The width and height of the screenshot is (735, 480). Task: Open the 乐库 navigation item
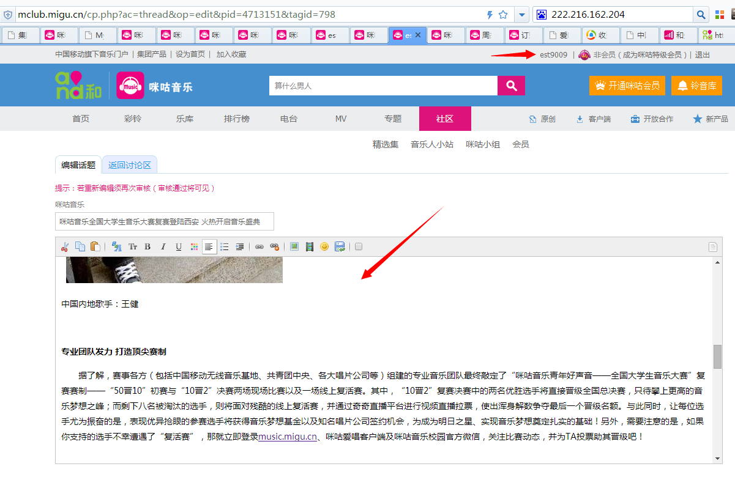(185, 119)
